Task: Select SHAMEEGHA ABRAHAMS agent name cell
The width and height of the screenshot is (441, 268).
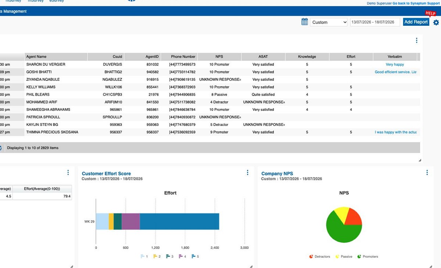Action: [48, 109]
